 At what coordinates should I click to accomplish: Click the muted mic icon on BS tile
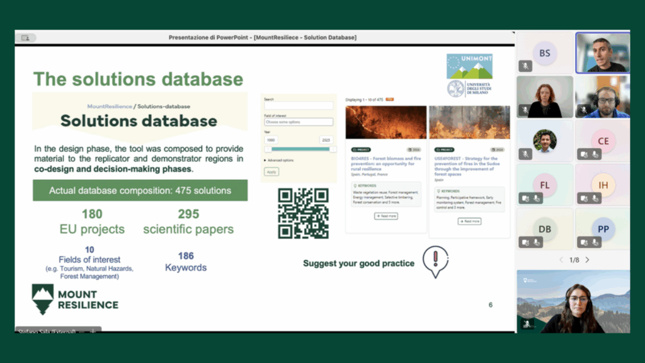[x=525, y=66]
